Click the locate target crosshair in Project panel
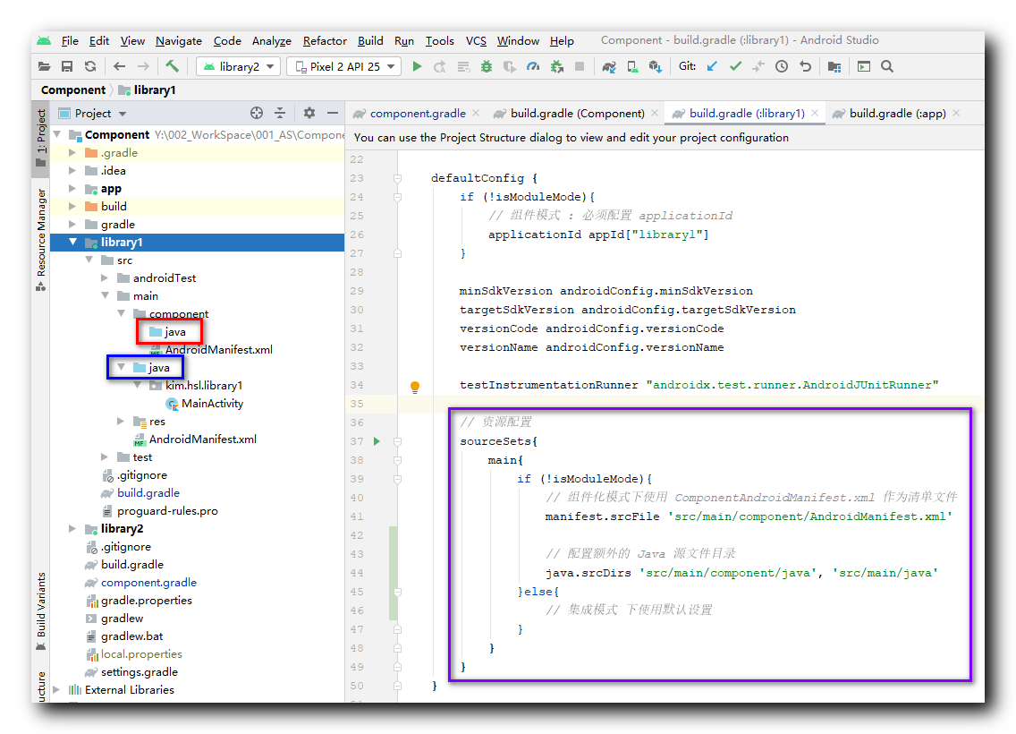Screen dimensions: 1016x734 tap(257, 113)
